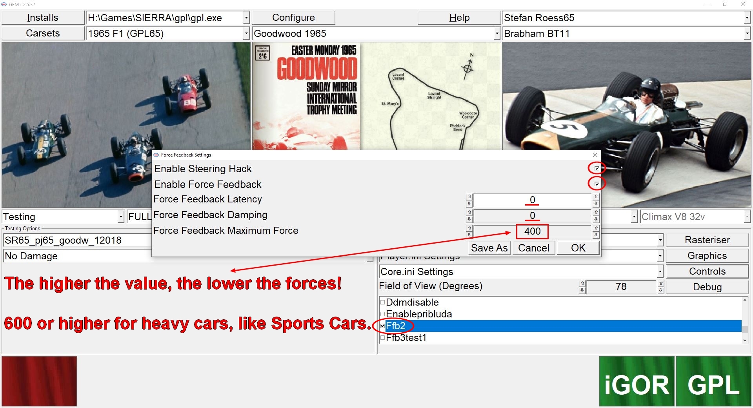
Task: Click the green iGOR button
Action: tap(637, 381)
